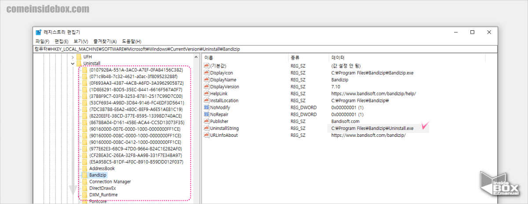Collapse the Uninstall tree node

click(73, 64)
